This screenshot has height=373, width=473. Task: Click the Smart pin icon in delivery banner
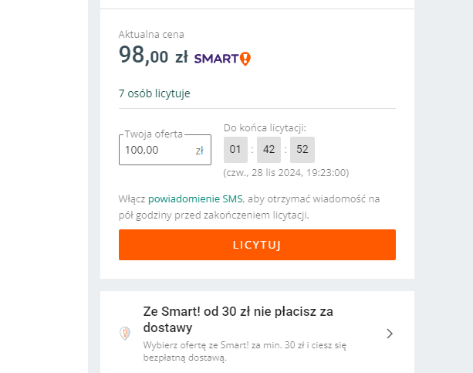point(125,333)
